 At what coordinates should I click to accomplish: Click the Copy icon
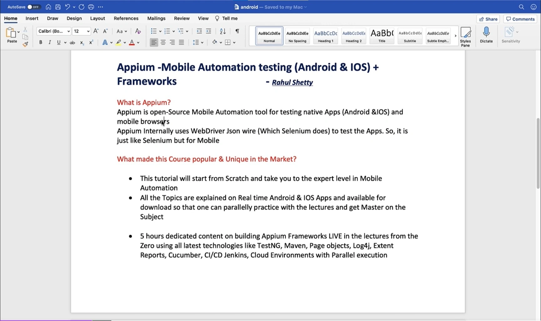click(x=25, y=37)
